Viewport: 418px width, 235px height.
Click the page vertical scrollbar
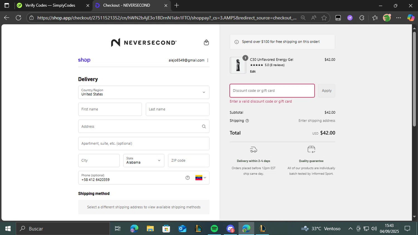(414, 79)
